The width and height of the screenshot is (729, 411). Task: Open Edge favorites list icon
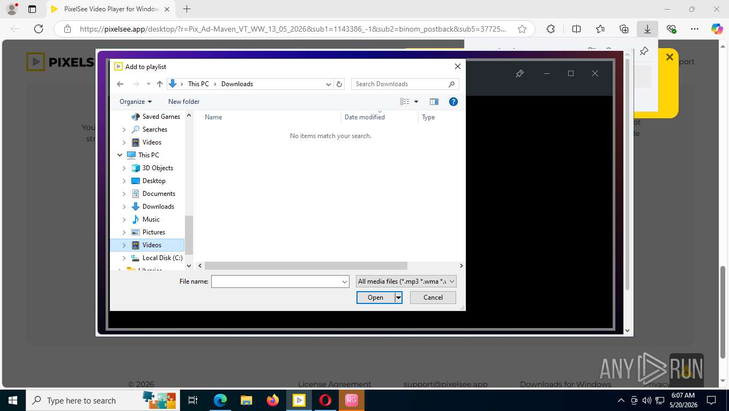point(600,29)
